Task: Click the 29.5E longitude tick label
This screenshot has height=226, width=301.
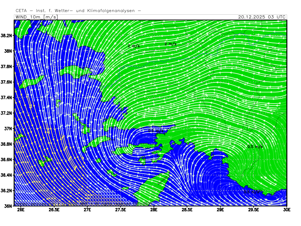Action: 253,210
